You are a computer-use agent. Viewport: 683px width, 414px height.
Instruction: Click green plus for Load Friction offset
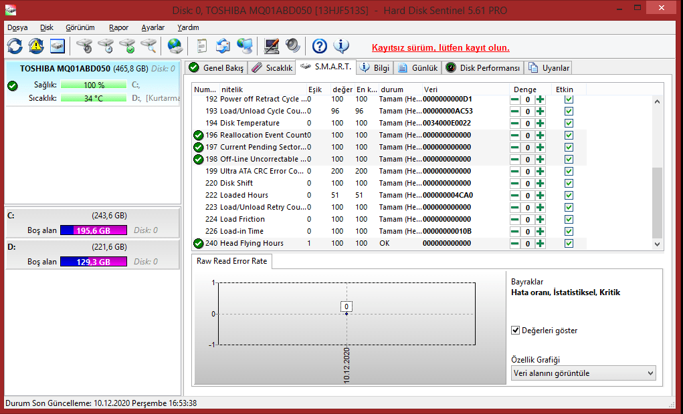point(540,219)
